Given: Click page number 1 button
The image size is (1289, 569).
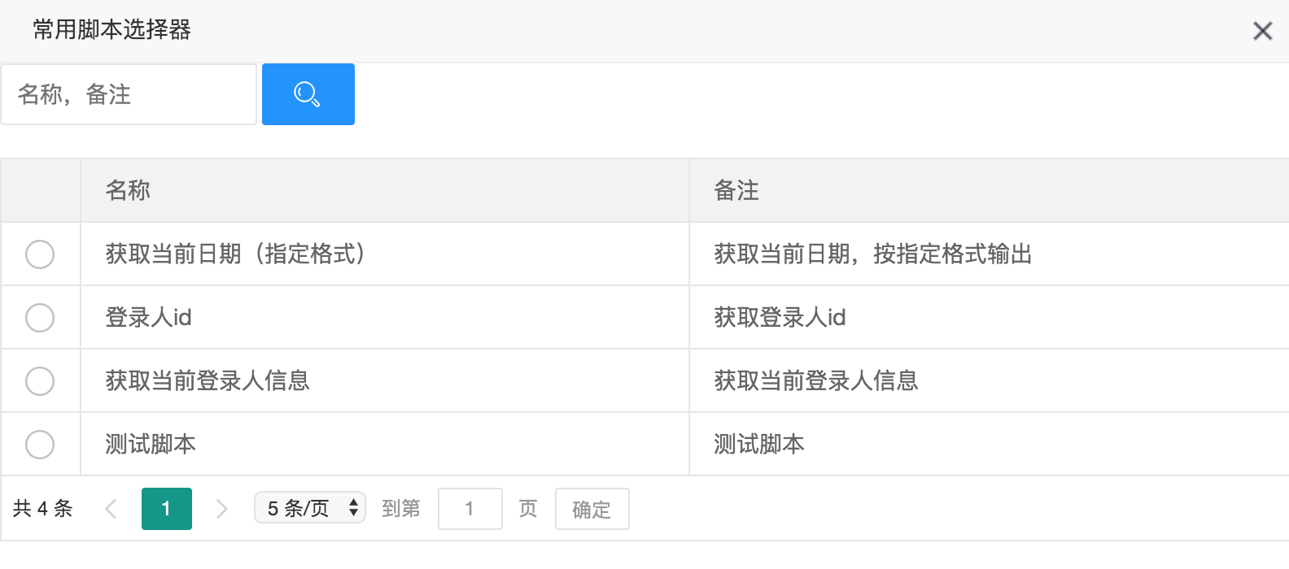Looking at the screenshot, I should [x=166, y=509].
